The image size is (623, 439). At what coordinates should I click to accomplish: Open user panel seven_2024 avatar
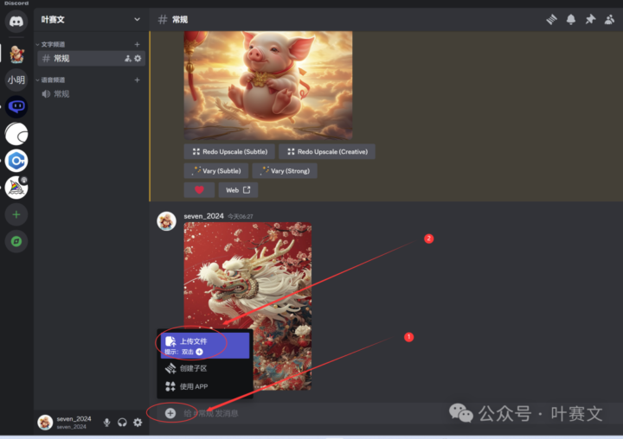point(45,423)
